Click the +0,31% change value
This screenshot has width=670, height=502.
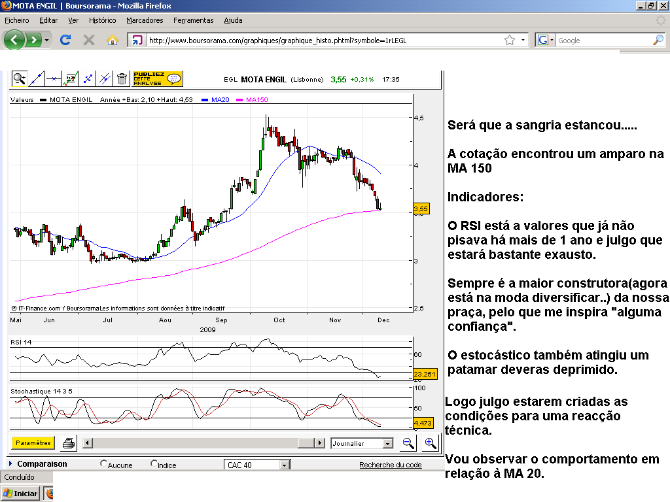click(x=362, y=79)
